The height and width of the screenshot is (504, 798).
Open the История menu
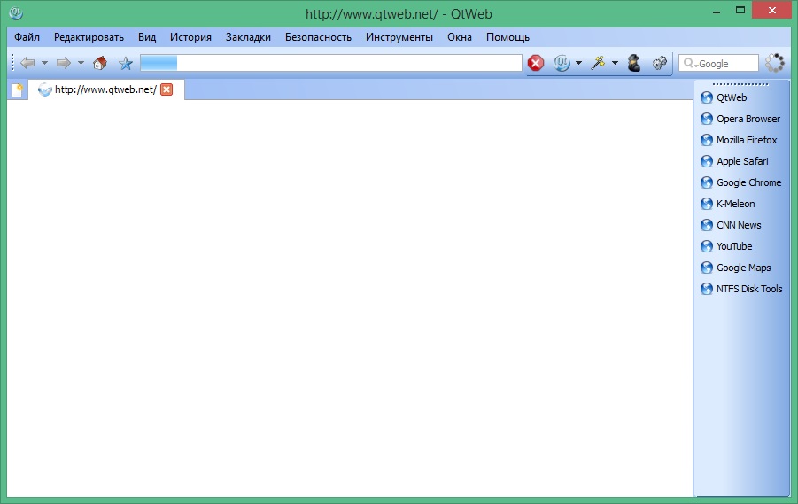point(190,37)
